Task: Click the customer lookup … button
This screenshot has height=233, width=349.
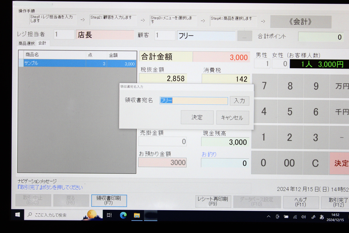Action: pyautogui.click(x=245, y=36)
